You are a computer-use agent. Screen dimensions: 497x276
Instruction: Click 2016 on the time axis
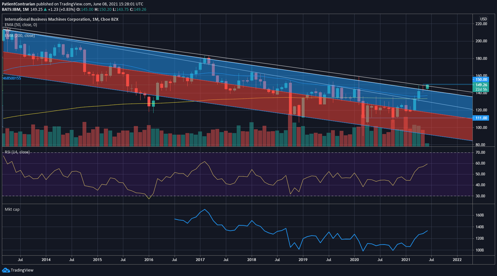(x=149, y=260)
